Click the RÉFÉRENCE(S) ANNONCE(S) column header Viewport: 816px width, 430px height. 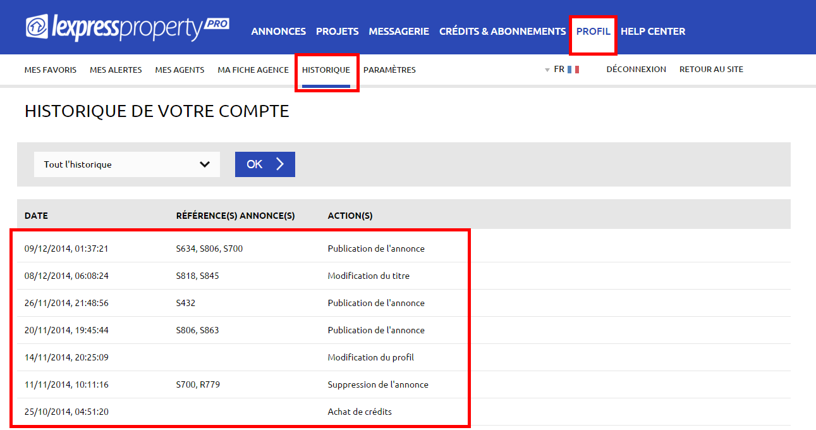(x=235, y=216)
